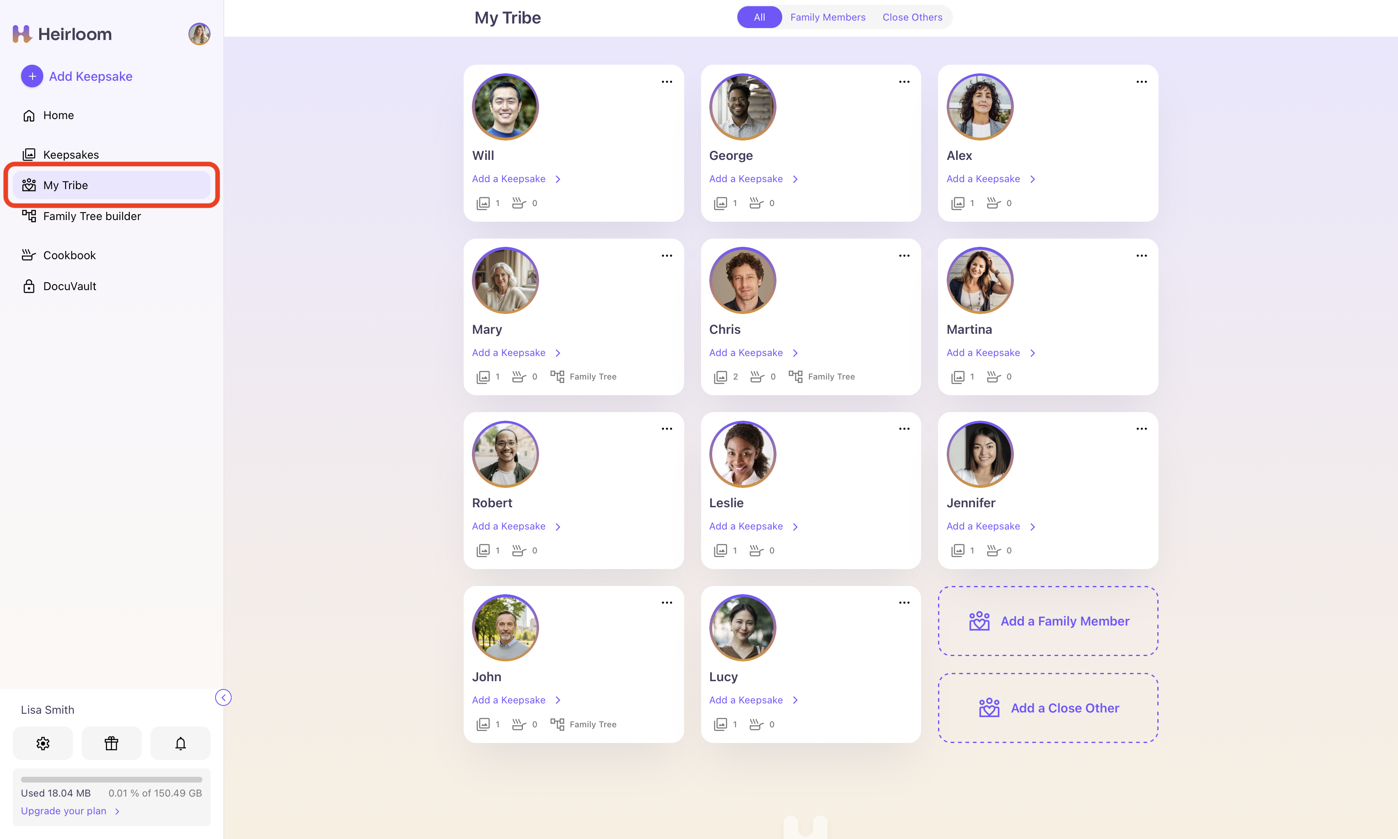
Task: Switch filter to Family Members
Action: pyautogui.click(x=828, y=17)
